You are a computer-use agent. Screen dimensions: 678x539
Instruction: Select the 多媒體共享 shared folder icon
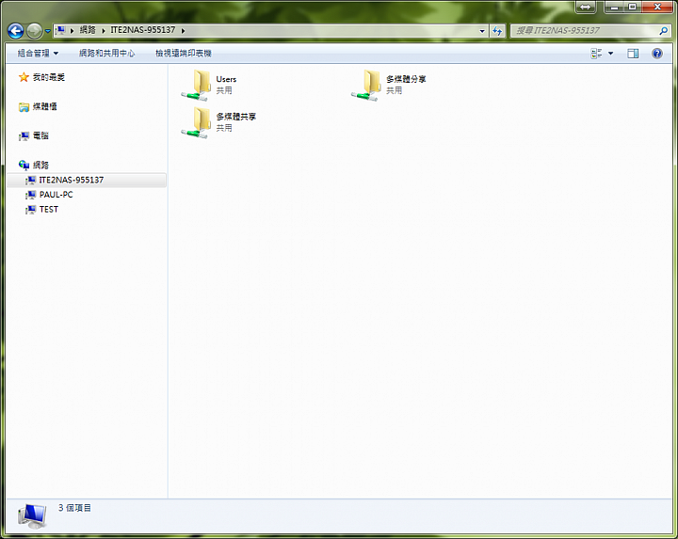pyautogui.click(x=196, y=122)
